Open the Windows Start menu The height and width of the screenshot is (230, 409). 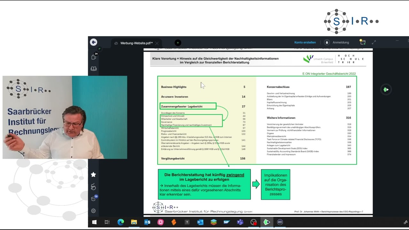[94, 222]
